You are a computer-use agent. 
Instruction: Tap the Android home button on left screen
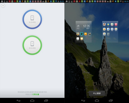pyautogui.click(x=32, y=100)
